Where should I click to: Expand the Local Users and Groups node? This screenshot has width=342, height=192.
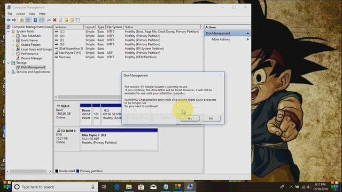(13, 49)
